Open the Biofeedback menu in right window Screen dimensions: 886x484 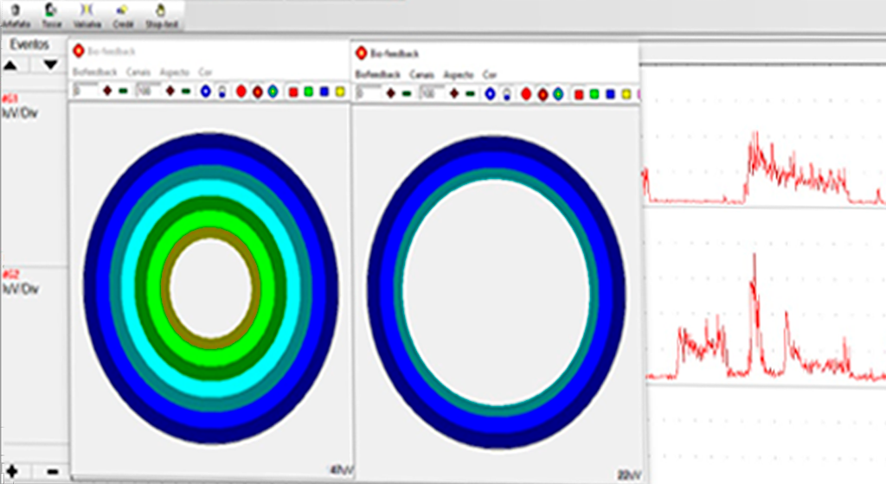pyautogui.click(x=377, y=75)
